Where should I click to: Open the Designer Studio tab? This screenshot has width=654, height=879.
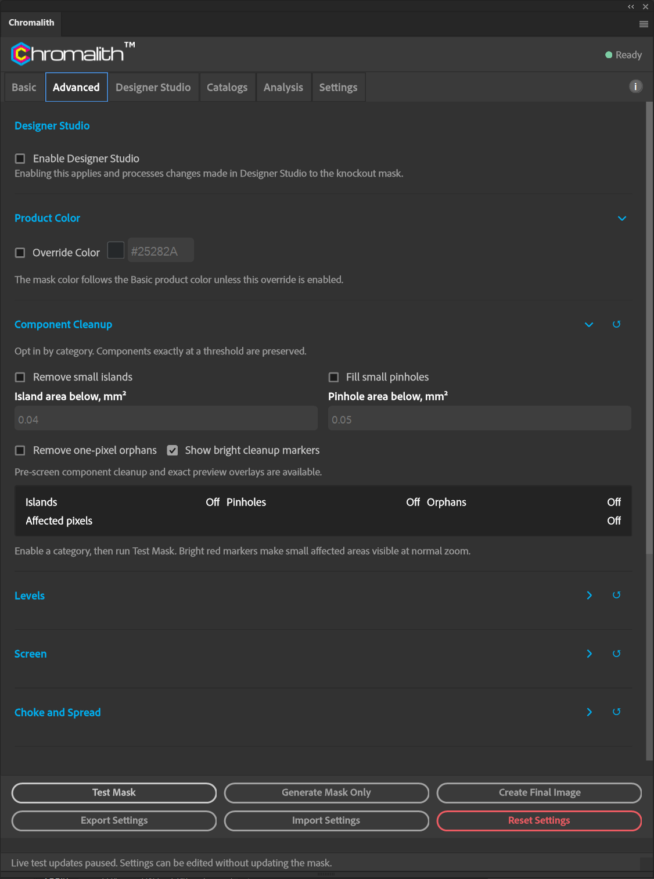pyautogui.click(x=153, y=87)
